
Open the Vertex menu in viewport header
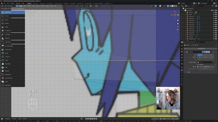[x=43, y=6]
